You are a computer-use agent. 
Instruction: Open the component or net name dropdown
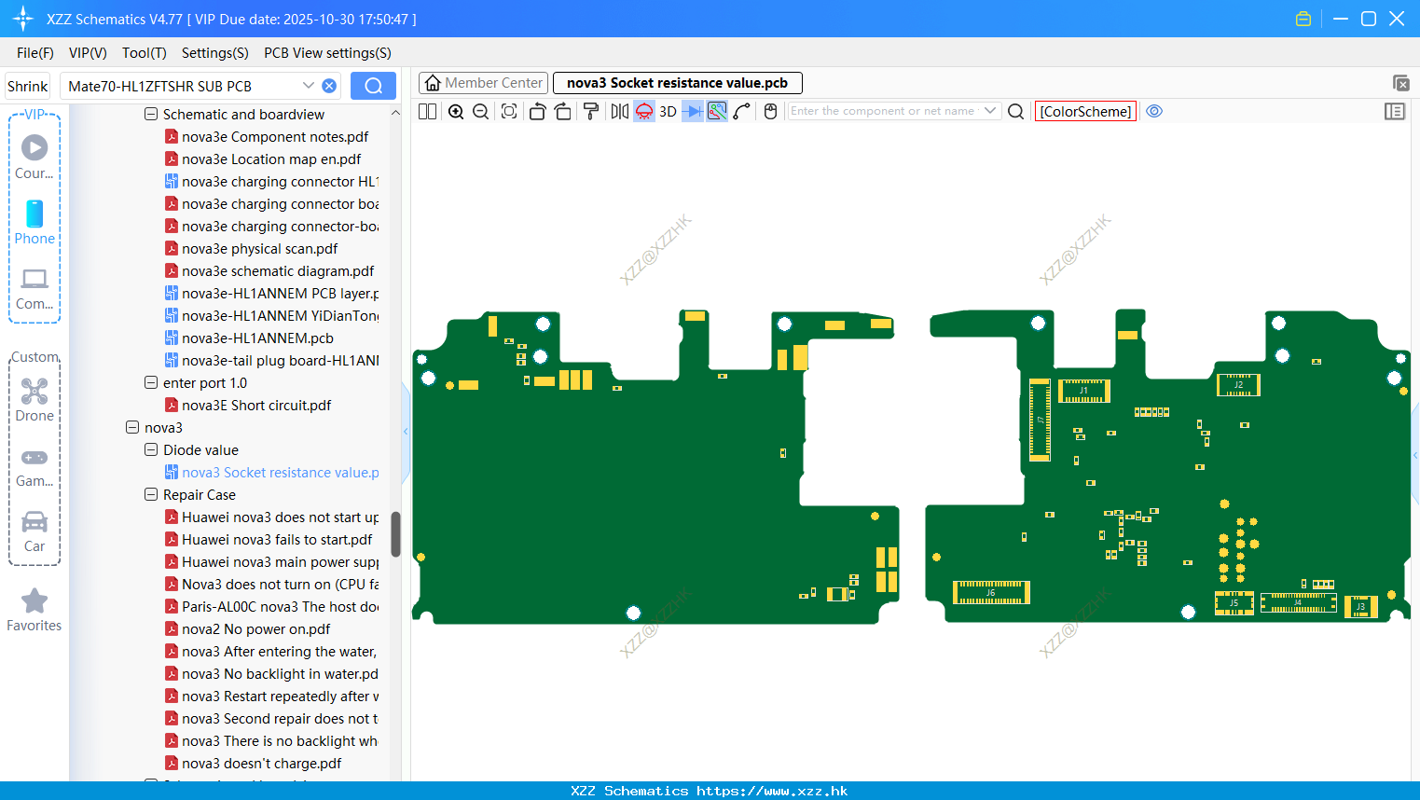pos(990,111)
